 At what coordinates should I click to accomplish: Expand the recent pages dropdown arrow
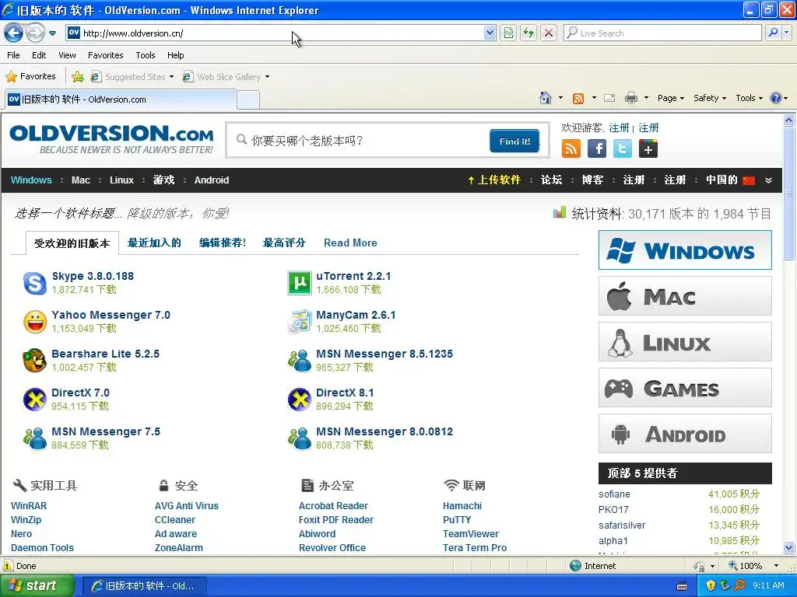[x=52, y=33]
